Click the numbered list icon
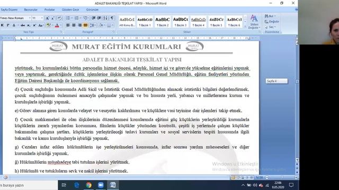Viewport: 339px width, 190px height. [x=76, y=18]
